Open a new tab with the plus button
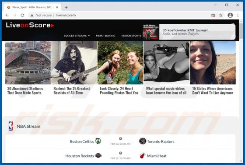245x165 pixels. click(66, 7)
